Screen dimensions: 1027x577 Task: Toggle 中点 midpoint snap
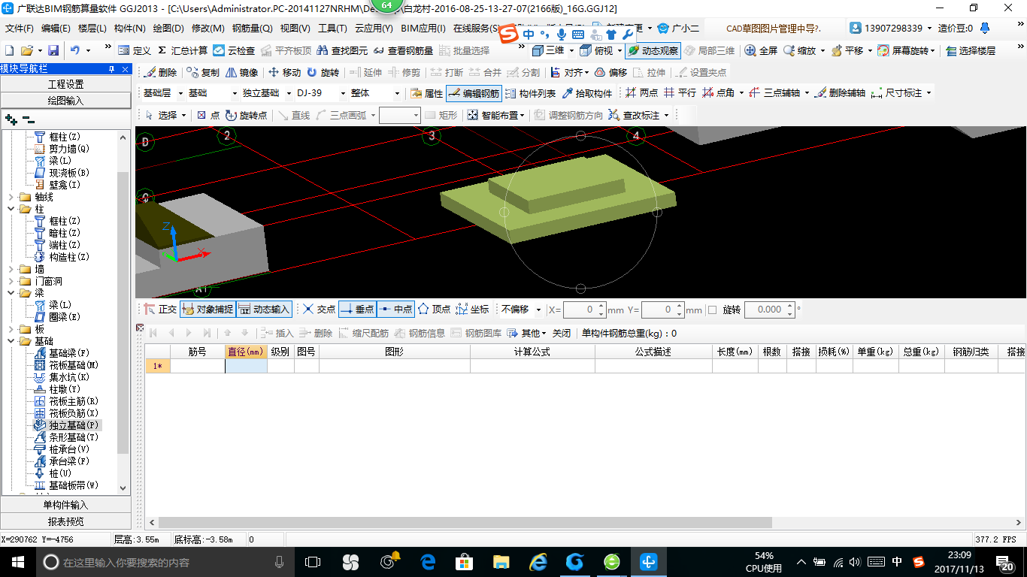pyautogui.click(x=395, y=309)
